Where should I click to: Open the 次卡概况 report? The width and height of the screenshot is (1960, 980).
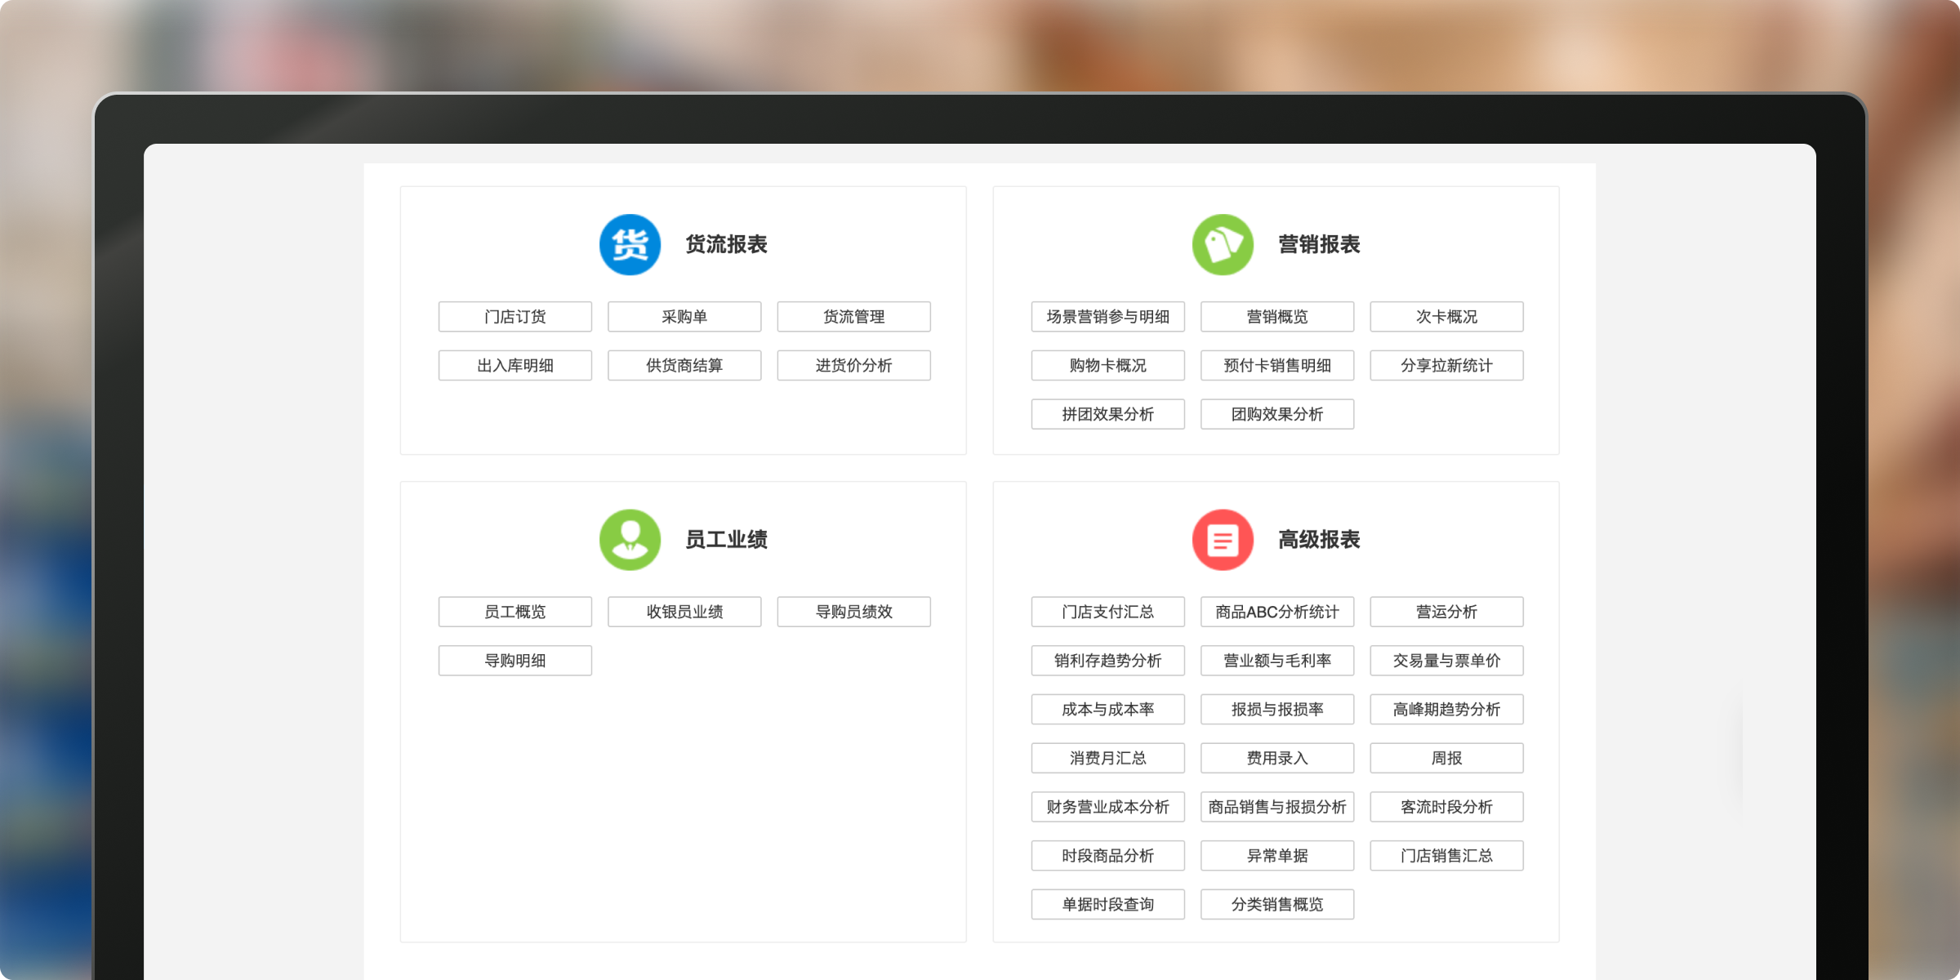[x=1447, y=317]
